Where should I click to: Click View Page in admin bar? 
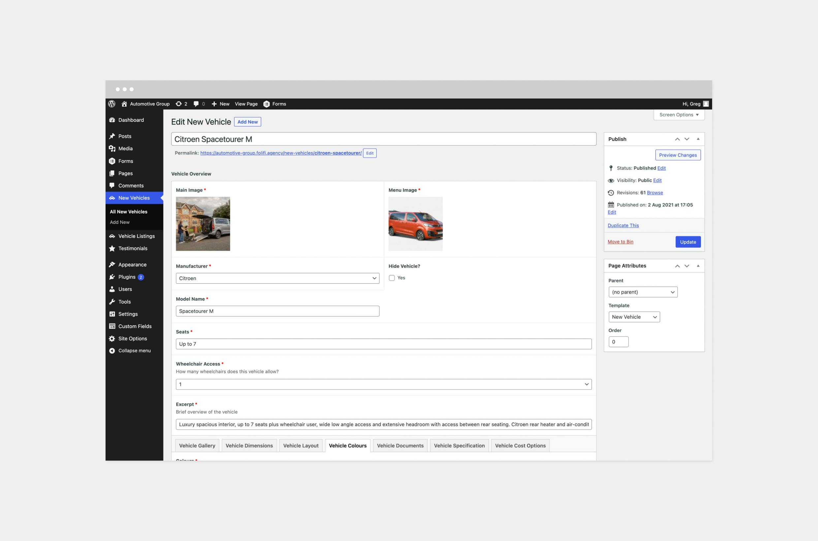(246, 104)
